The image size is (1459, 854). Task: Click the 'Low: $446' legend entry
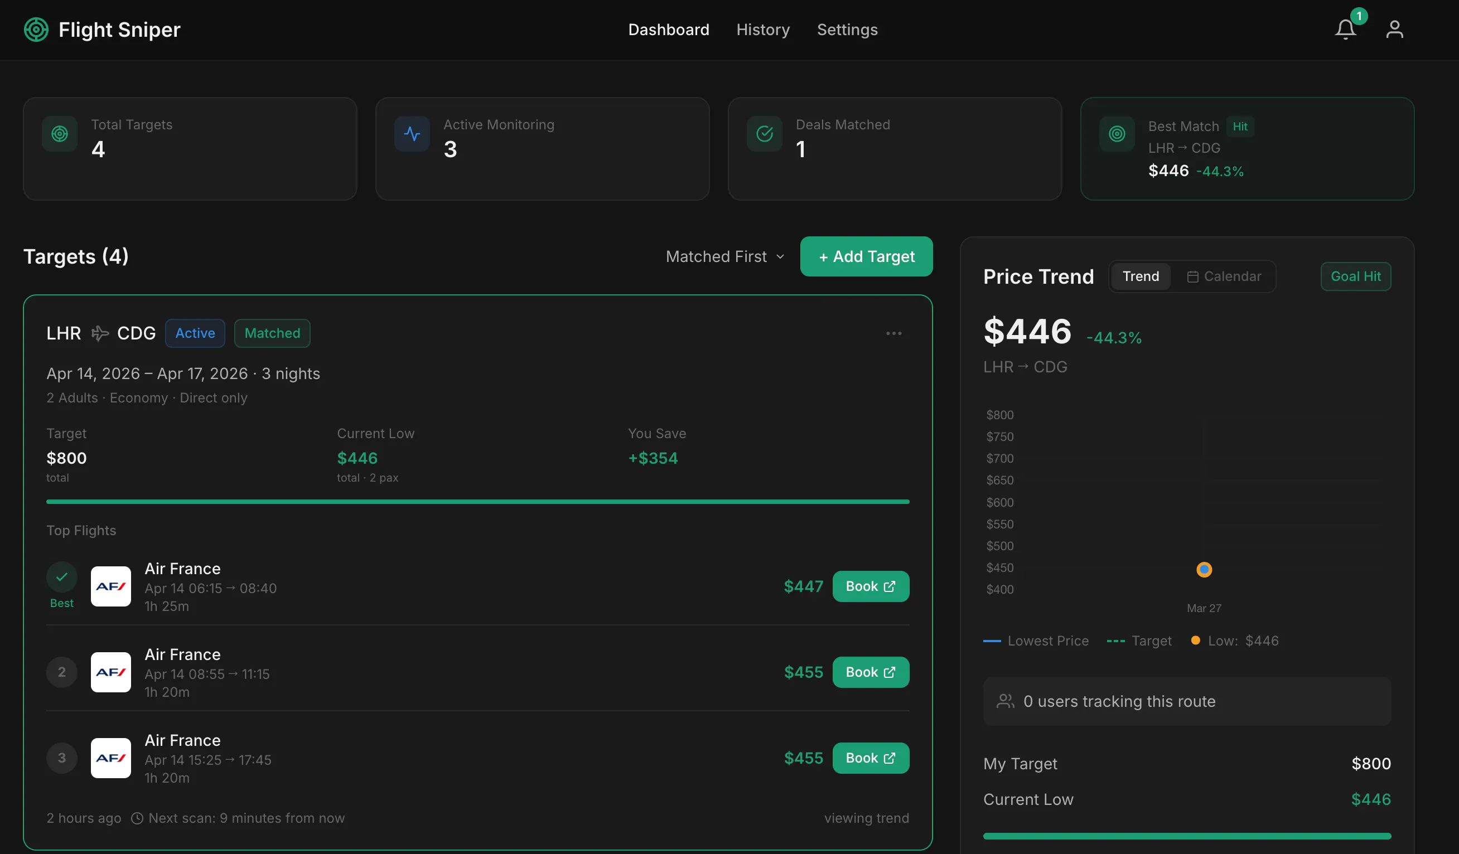(1235, 641)
